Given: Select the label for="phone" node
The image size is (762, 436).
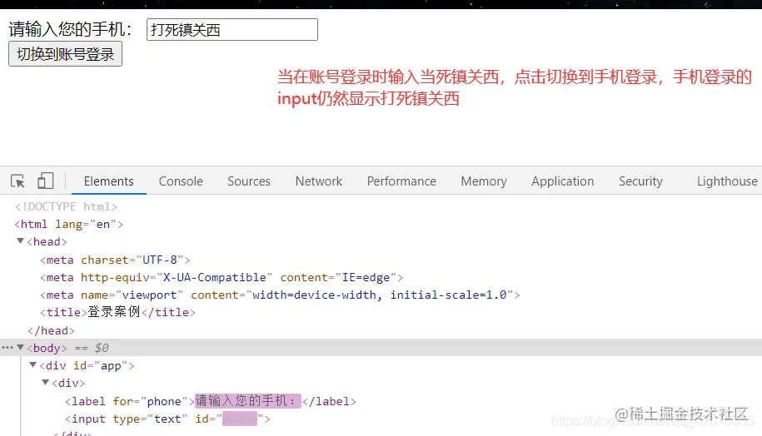Looking at the screenshot, I should pos(211,402).
